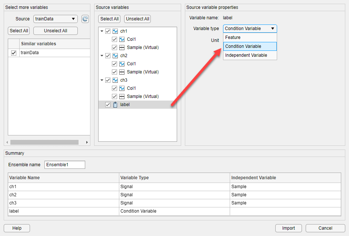Click the label variable icon
This screenshot has height=236, width=349.
(115, 105)
